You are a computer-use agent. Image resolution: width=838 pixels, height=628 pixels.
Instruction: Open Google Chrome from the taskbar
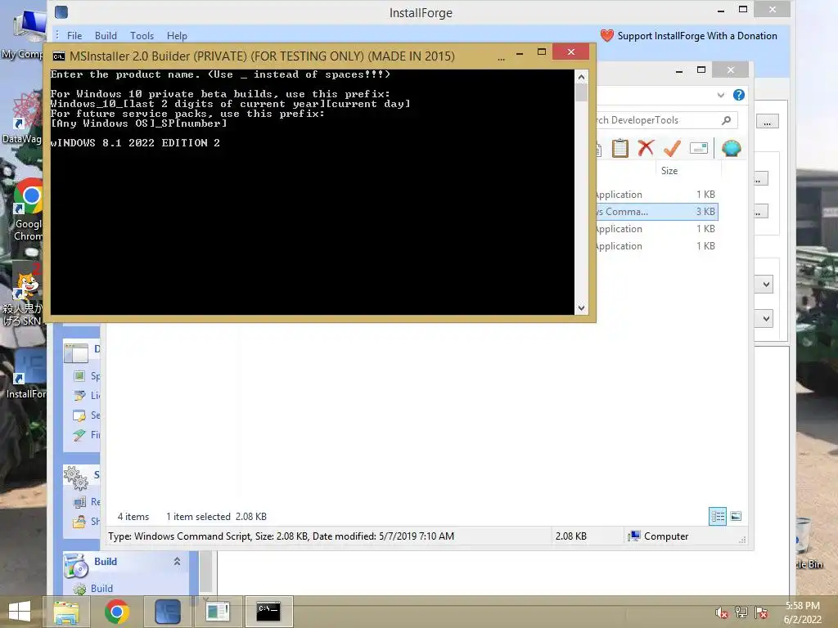point(117,612)
